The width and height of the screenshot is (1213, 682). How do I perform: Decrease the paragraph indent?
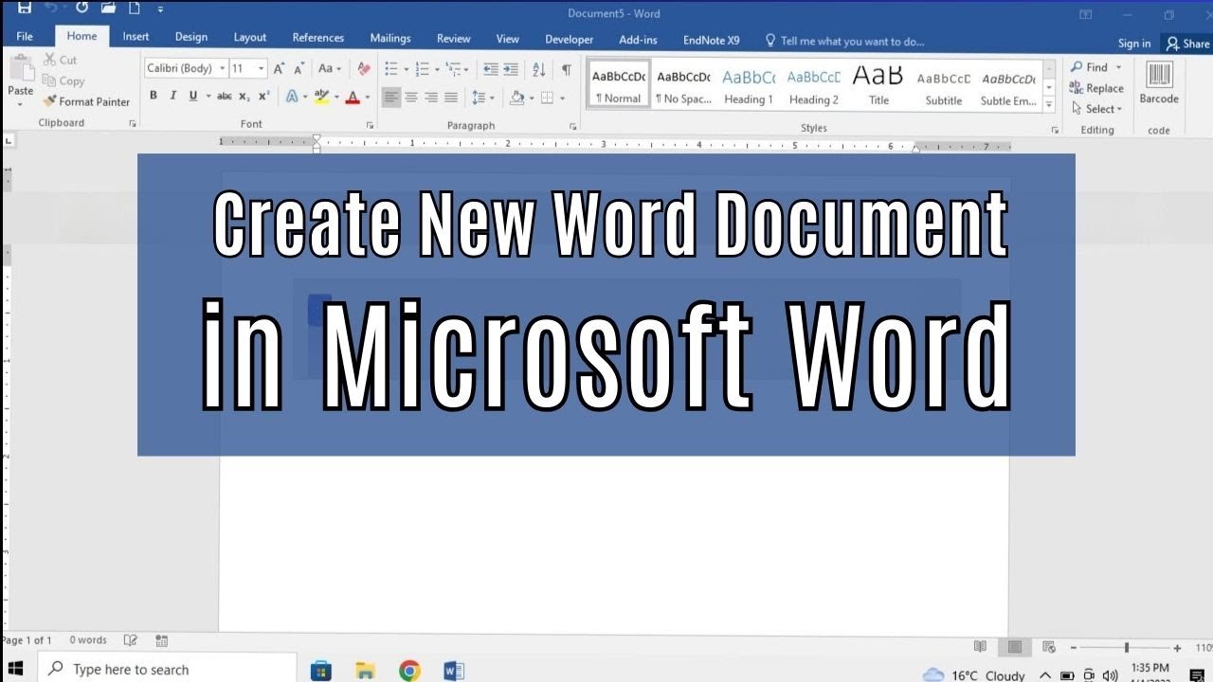(490, 68)
